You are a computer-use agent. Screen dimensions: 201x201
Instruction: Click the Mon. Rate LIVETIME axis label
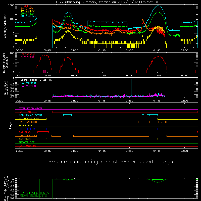tap(6, 189)
